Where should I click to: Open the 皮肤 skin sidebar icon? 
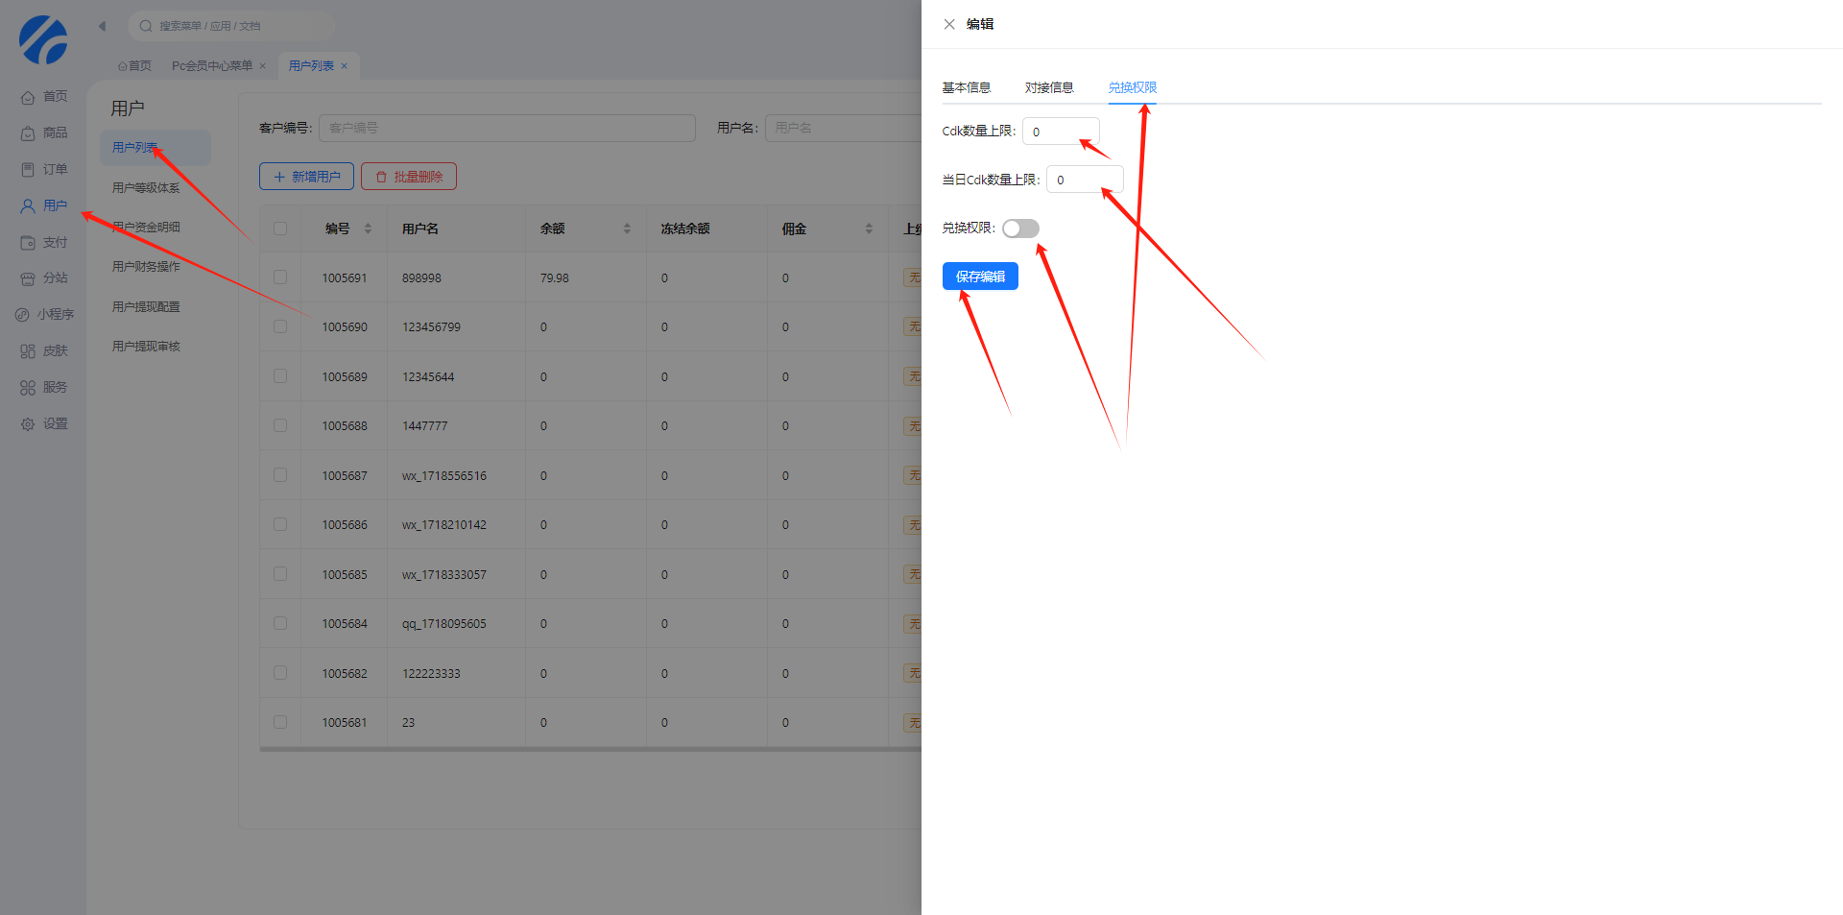[x=28, y=351]
